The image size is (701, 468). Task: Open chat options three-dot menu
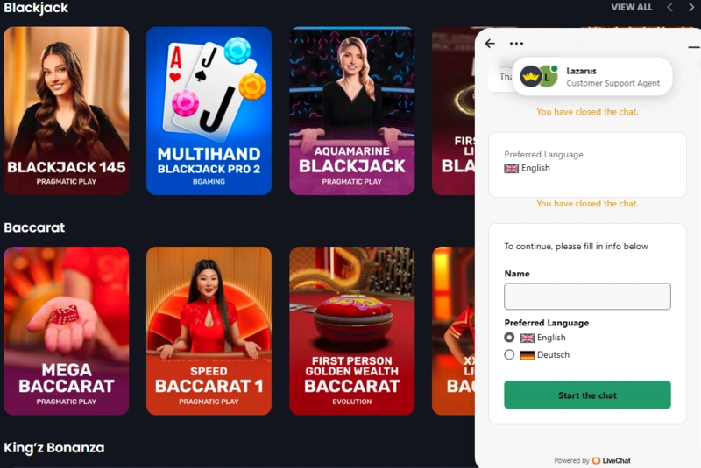click(x=516, y=43)
